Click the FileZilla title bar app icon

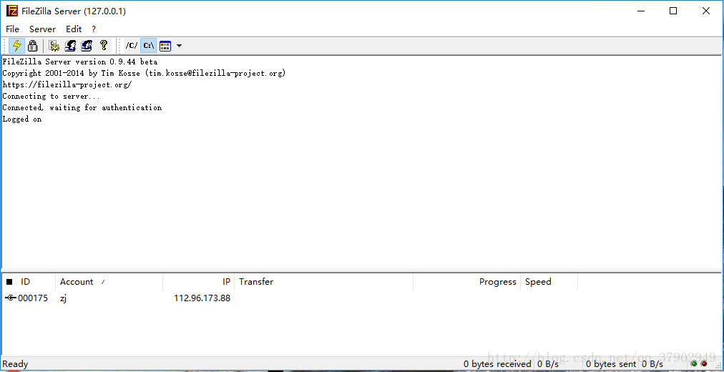[12, 11]
